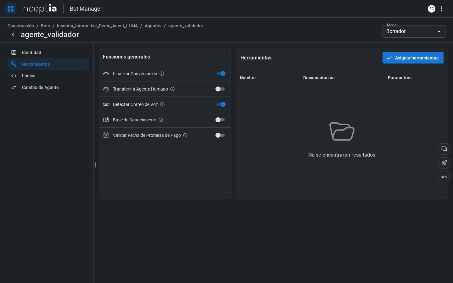Click the Parámetros column header
453x283 pixels.
pyautogui.click(x=400, y=78)
